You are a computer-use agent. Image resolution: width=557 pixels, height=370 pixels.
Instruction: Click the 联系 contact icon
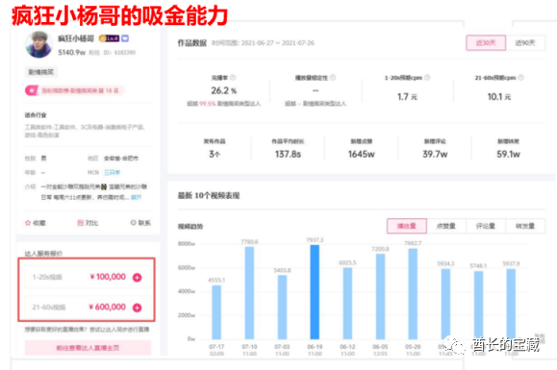[x=133, y=223]
